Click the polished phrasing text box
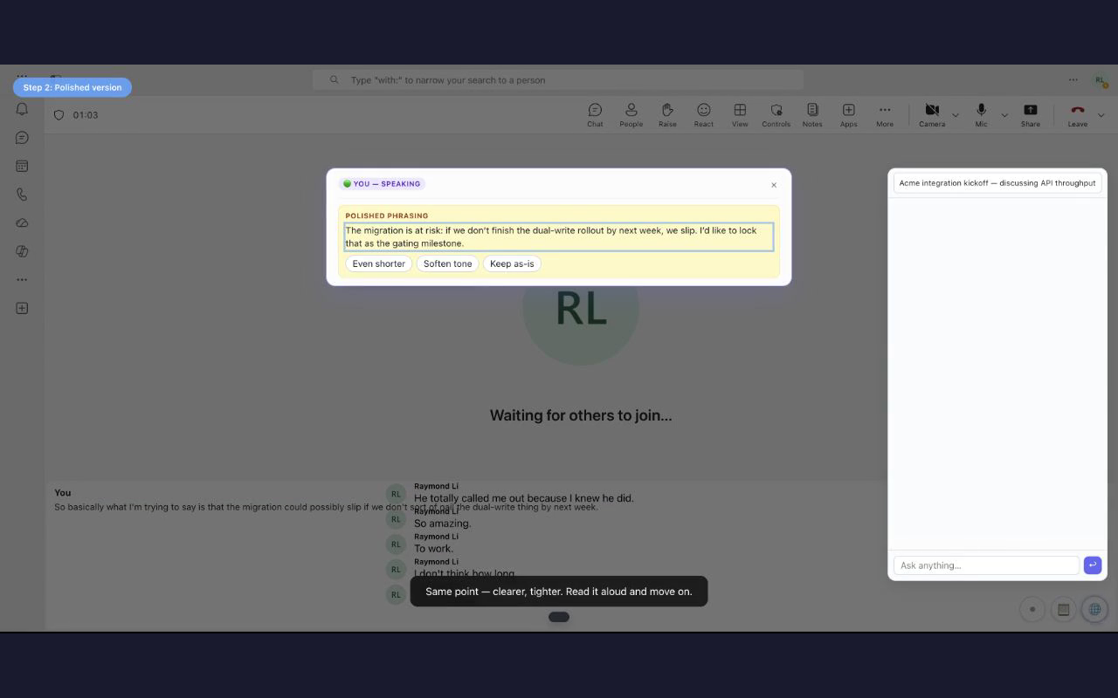This screenshot has width=1118, height=698. 558,236
